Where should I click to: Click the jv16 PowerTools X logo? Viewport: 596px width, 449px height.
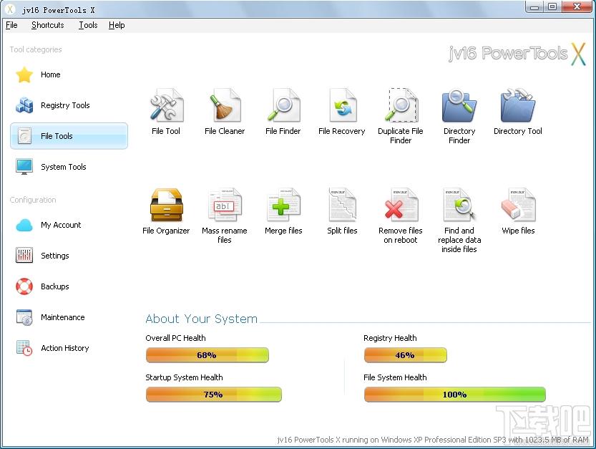(517, 54)
